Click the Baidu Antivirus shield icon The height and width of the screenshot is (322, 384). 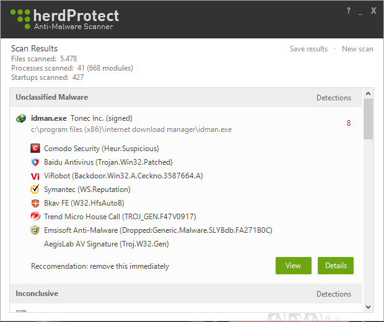pyautogui.click(x=35, y=162)
